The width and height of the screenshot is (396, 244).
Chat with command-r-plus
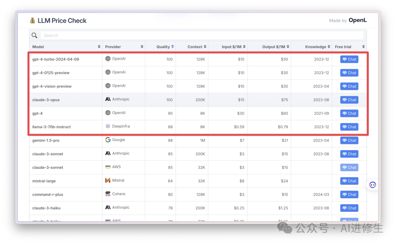click(x=349, y=195)
